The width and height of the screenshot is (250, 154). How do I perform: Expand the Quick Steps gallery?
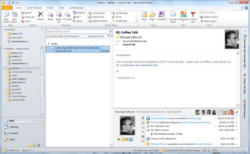136,21
